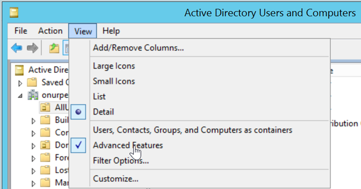Image resolution: width=361 pixels, height=189 pixels.
Task: Click the Mar folder icon in tree
Action: click(x=45, y=183)
